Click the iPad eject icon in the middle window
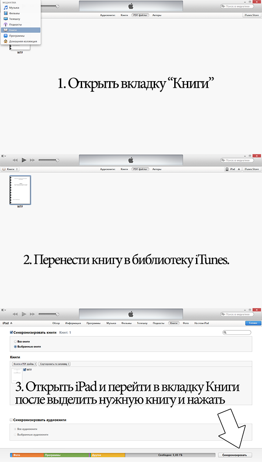Image resolution: width=262 pixels, height=462 pixels. click(x=238, y=169)
